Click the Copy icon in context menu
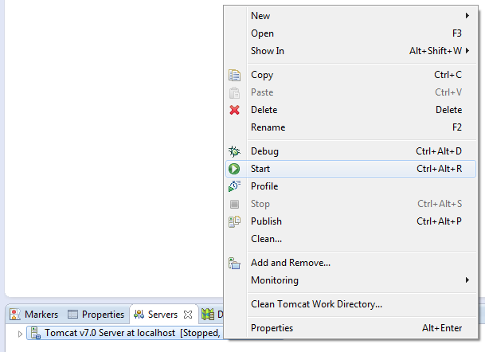This screenshot has width=485, height=352. (234, 75)
